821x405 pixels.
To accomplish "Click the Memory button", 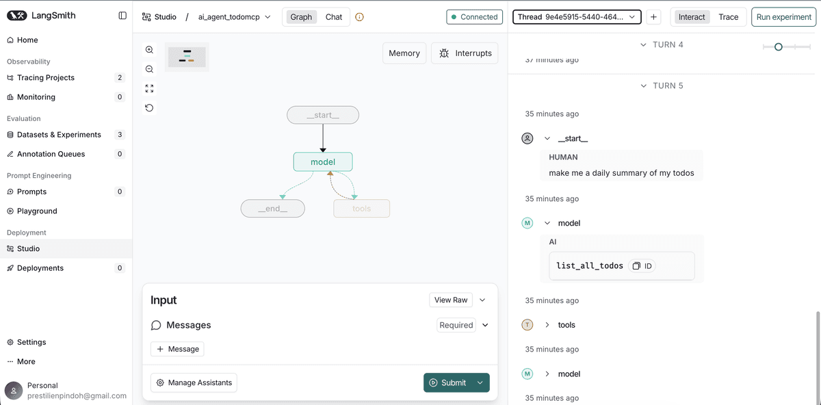I will click(404, 53).
